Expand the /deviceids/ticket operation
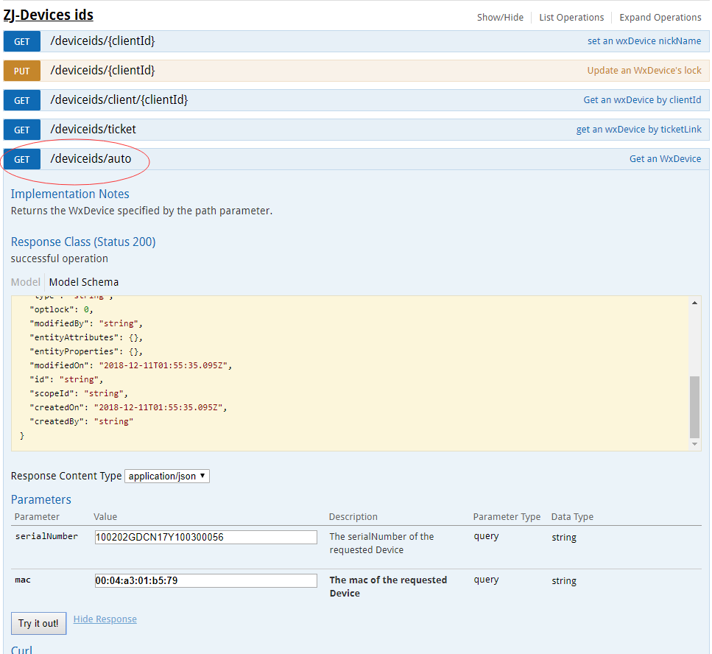This screenshot has width=712, height=654. (x=93, y=130)
